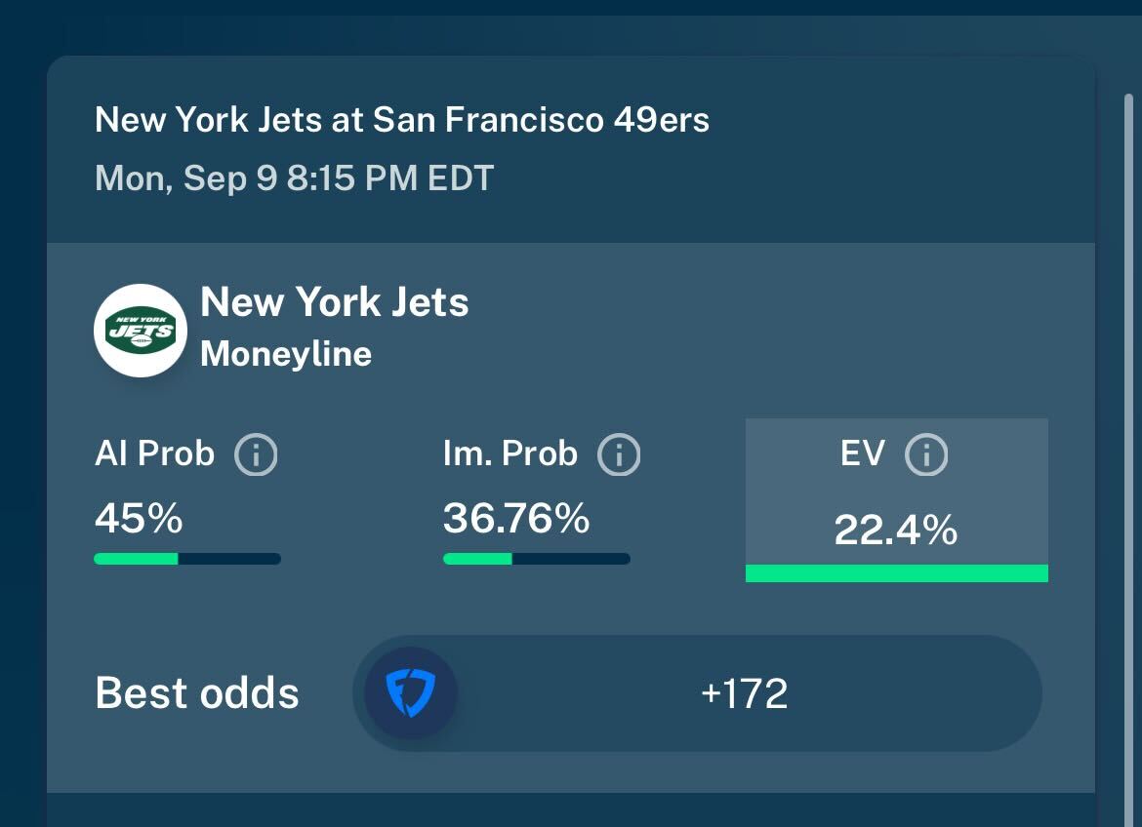Screen dimensions: 1142x827
Task: Click the AI Prob progress bar
Action: (187, 559)
